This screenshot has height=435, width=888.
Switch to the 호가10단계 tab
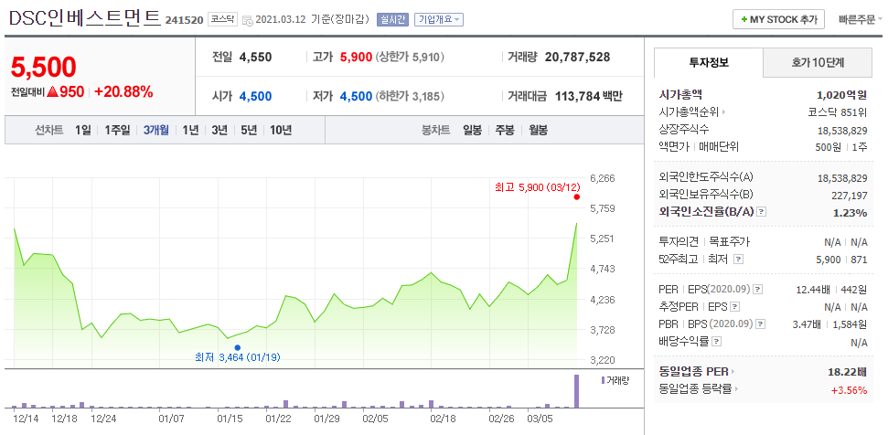pos(818,63)
